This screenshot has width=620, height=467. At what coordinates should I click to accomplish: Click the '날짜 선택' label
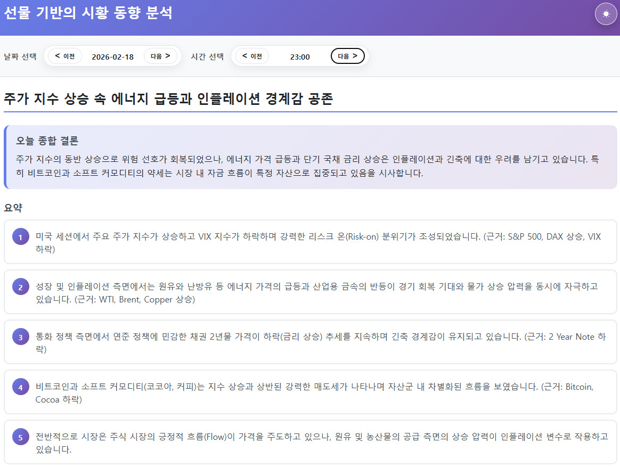(20, 56)
